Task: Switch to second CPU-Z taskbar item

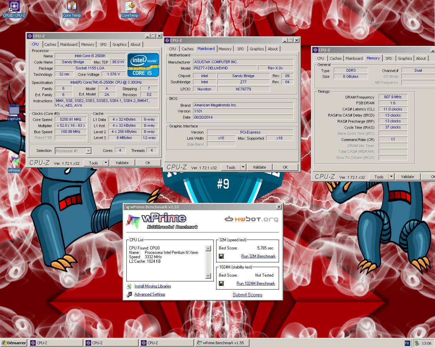Action: (111, 343)
